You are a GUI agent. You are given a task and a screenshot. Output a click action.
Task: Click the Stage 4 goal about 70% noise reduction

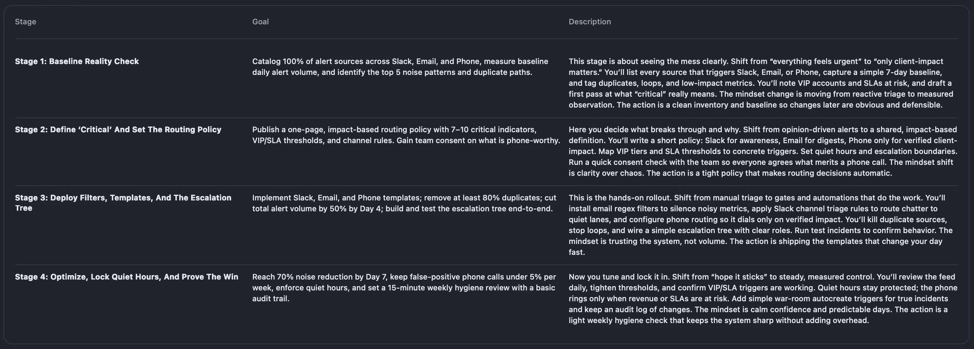(x=404, y=288)
